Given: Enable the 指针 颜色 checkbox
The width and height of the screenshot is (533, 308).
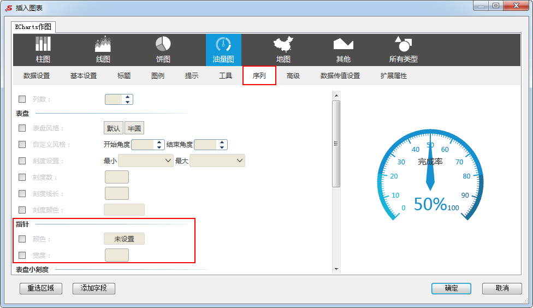Looking at the screenshot, I should click(x=22, y=239).
